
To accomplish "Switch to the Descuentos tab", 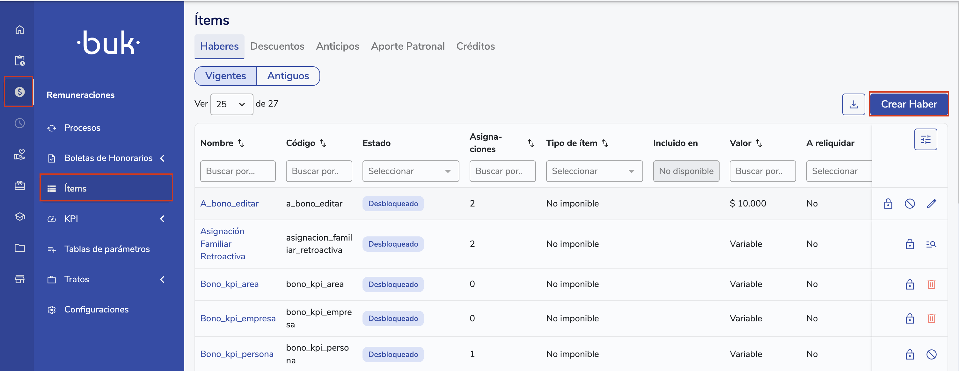I will pos(277,46).
